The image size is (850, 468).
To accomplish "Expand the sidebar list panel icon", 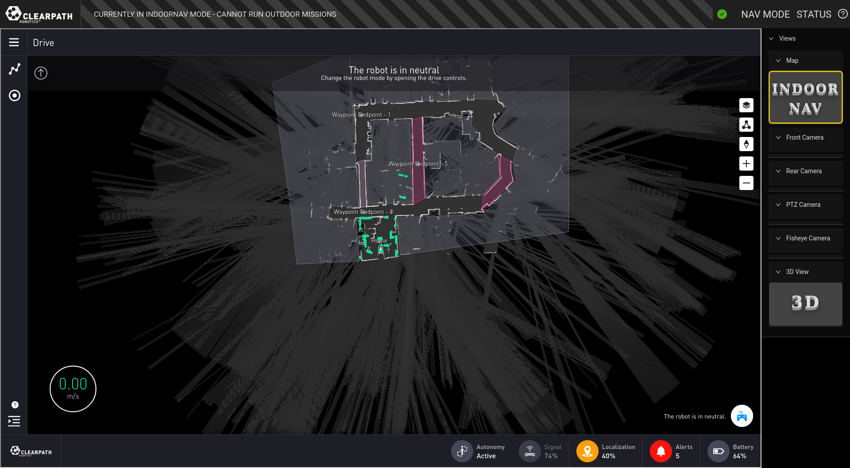I will (x=14, y=421).
